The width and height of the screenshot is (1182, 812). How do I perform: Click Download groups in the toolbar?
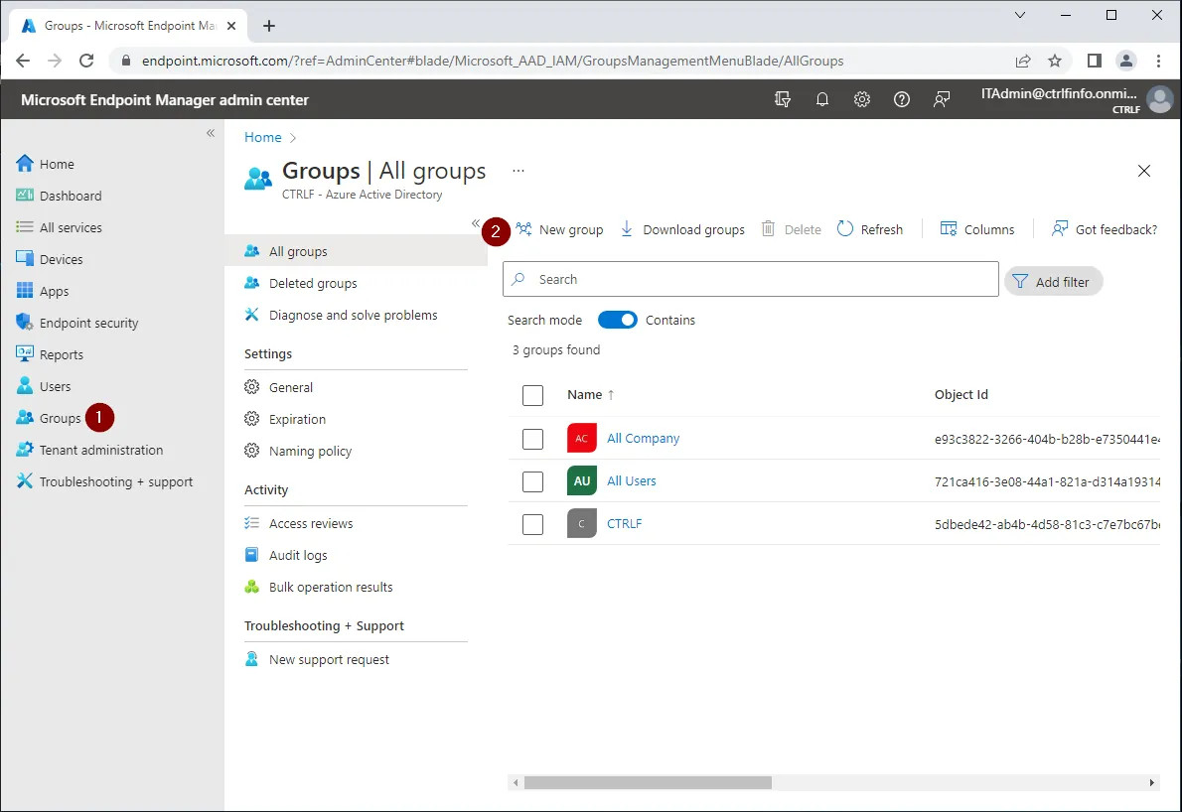coord(682,229)
